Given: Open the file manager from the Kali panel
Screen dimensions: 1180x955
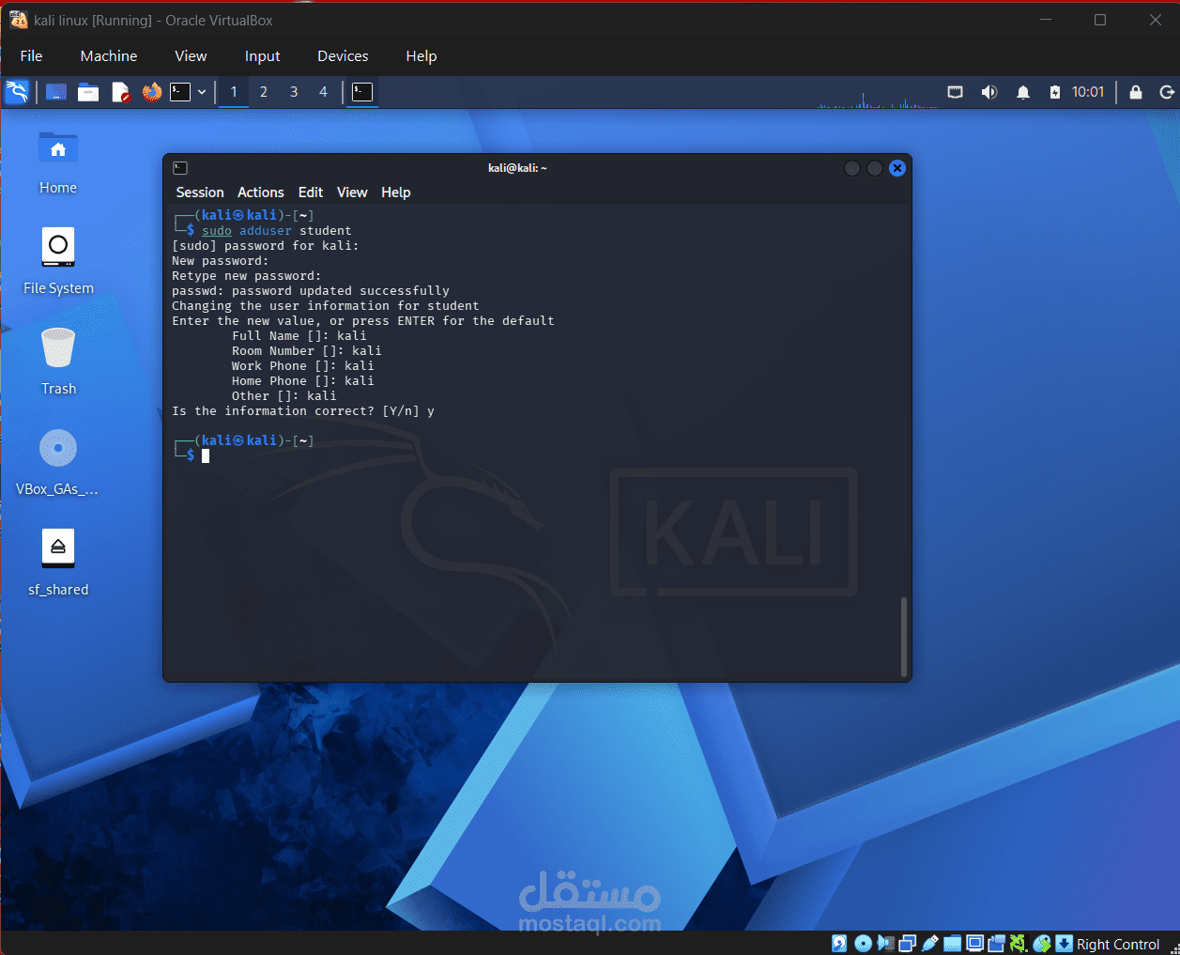Looking at the screenshot, I should pos(88,92).
